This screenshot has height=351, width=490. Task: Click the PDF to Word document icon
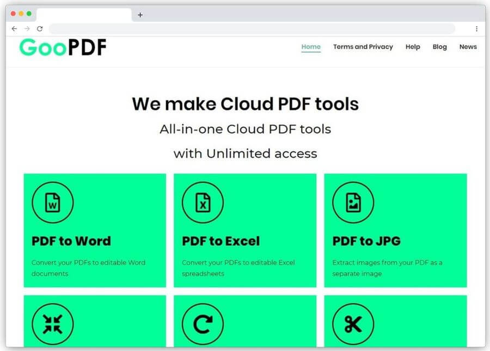pos(52,202)
